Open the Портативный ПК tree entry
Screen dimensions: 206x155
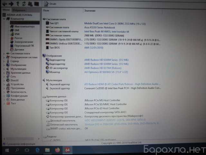(x=24, y=46)
